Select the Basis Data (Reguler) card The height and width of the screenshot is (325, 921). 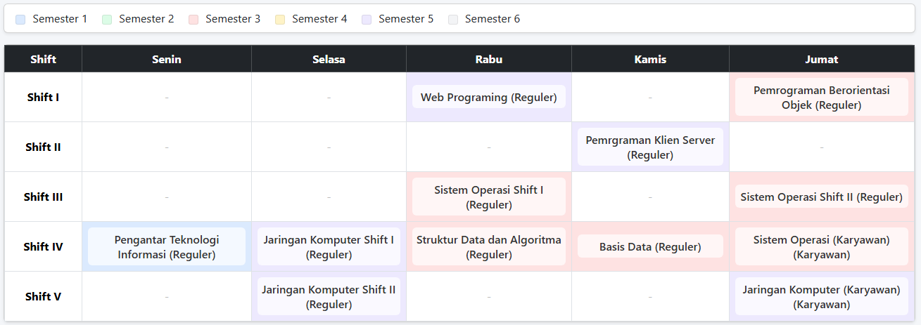(650, 246)
